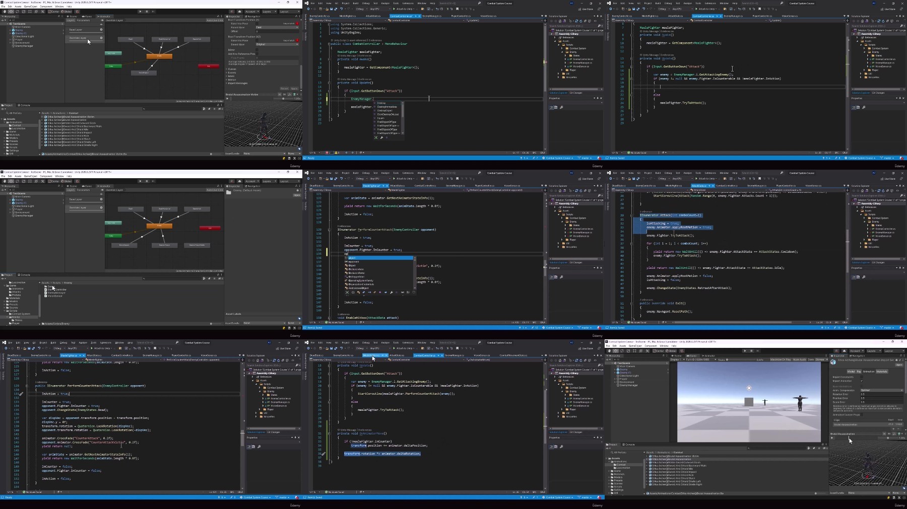Screen dimensions: 907x509
Task: Expand Events section in Inspector
Action: 231,72
